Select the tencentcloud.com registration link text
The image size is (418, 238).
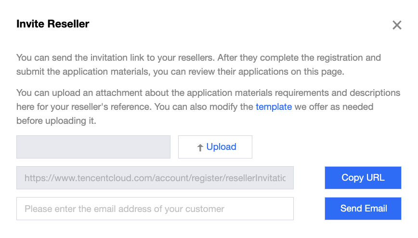click(x=155, y=178)
